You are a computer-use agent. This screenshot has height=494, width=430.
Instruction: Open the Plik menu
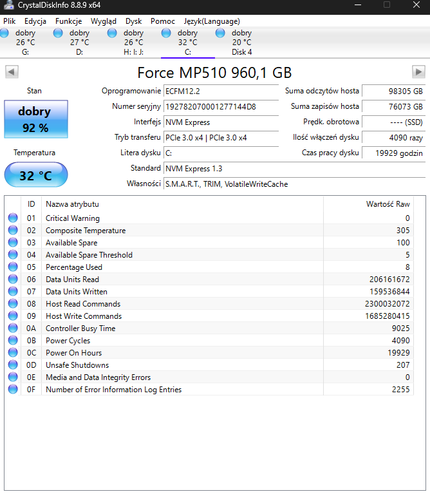(10, 21)
